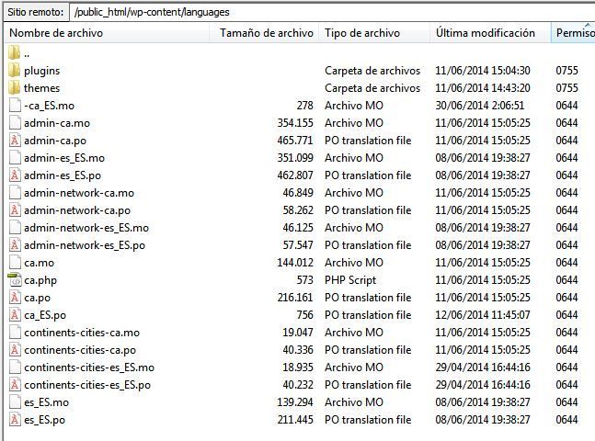Select file name es_ES.po
The height and width of the screenshot is (441, 595).
pyautogui.click(x=44, y=420)
